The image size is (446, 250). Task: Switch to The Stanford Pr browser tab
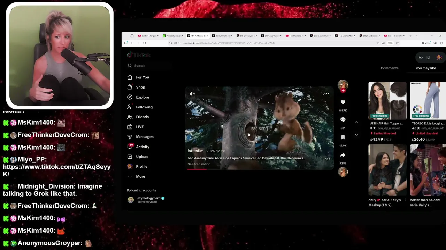(x=295, y=36)
